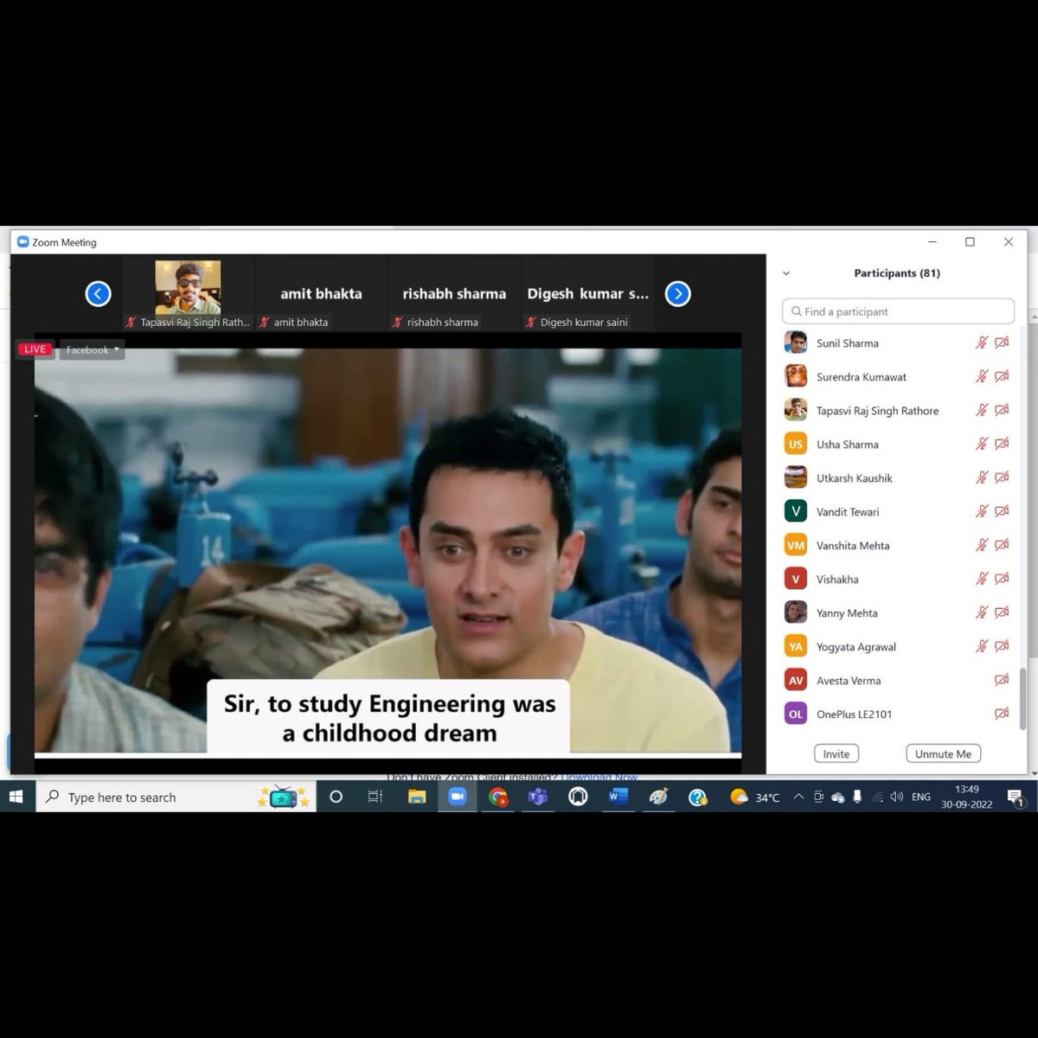Image resolution: width=1038 pixels, height=1038 pixels.
Task: Toggle Yanny Mehta's muted microphone icon
Action: (x=982, y=612)
